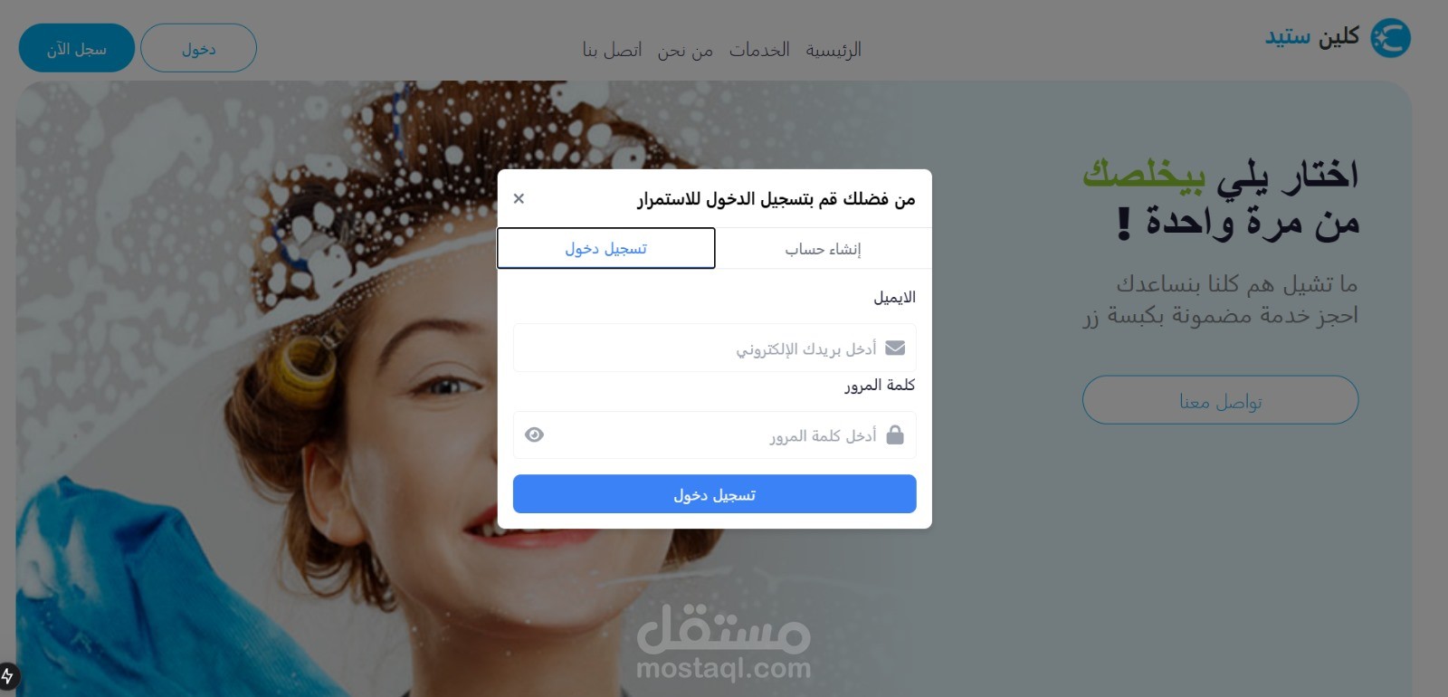
Task: Click the lightning bolt icon at bottom-left
Action: click(x=8, y=676)
